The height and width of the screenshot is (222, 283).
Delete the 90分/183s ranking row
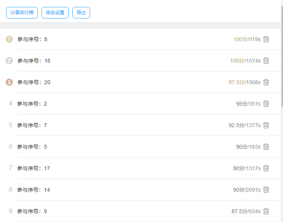click(266, 147)
